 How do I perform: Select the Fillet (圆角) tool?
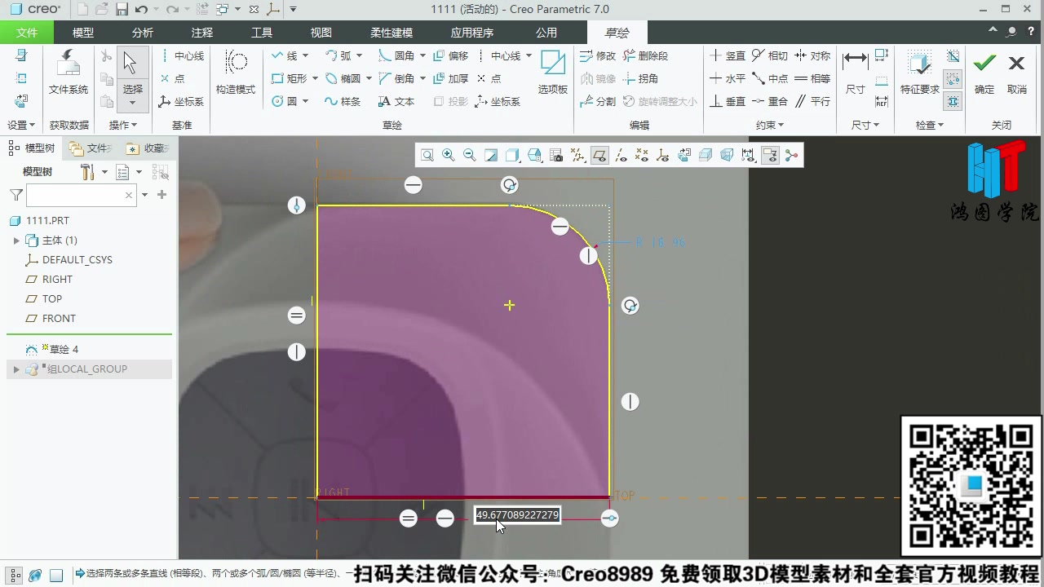[396, 56]
